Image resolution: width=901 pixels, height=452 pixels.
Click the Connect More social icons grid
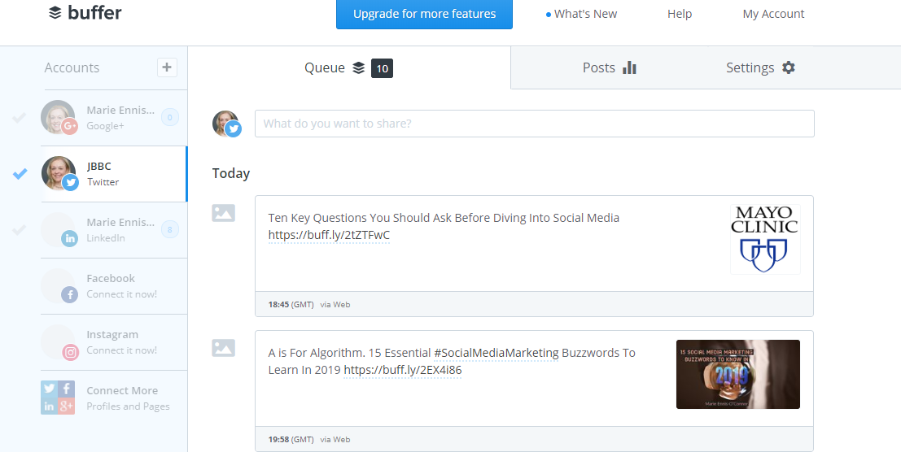pos(58,398)
